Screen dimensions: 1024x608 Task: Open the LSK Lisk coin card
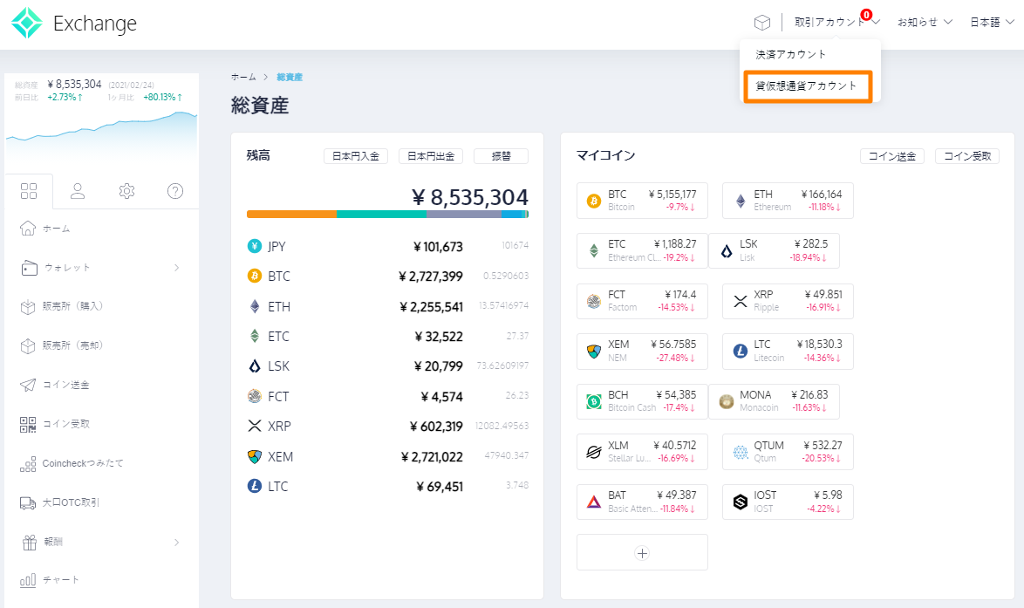point(774,250)
